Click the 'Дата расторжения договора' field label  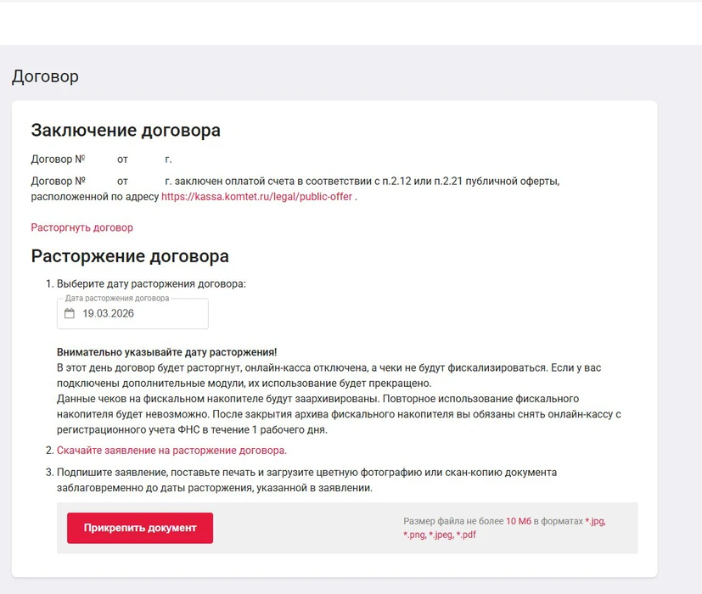pyautogui.click(x=117, y=299)
